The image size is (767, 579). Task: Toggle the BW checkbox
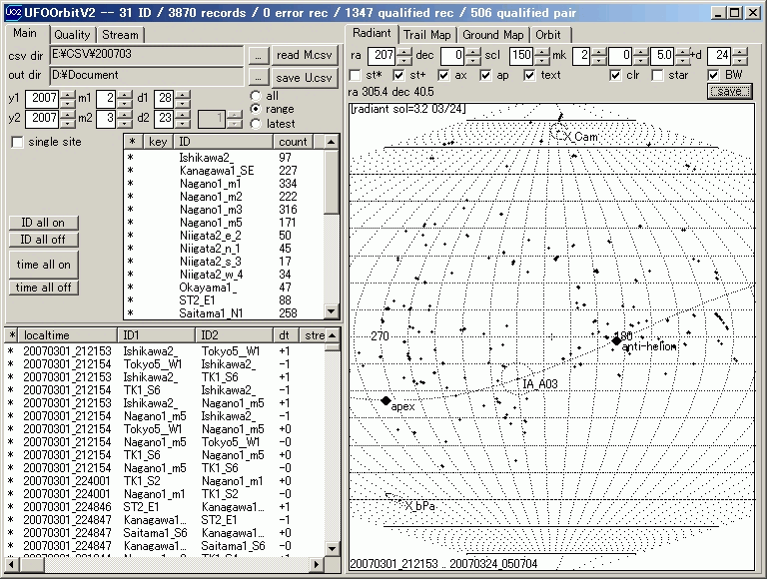coord(713,75)
